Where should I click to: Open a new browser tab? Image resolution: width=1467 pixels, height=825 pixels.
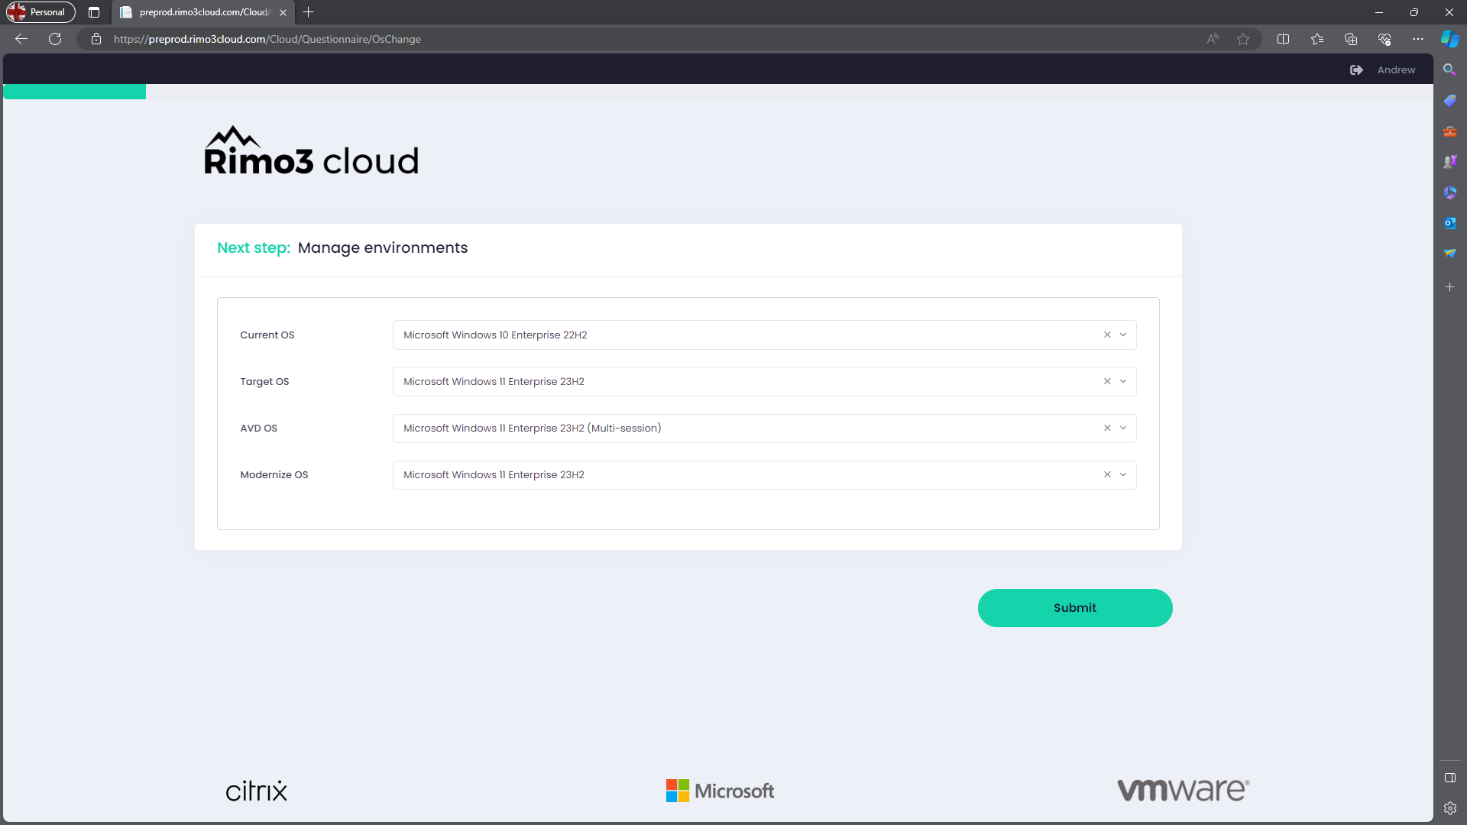pyautogui.click(x=309, y=12)
